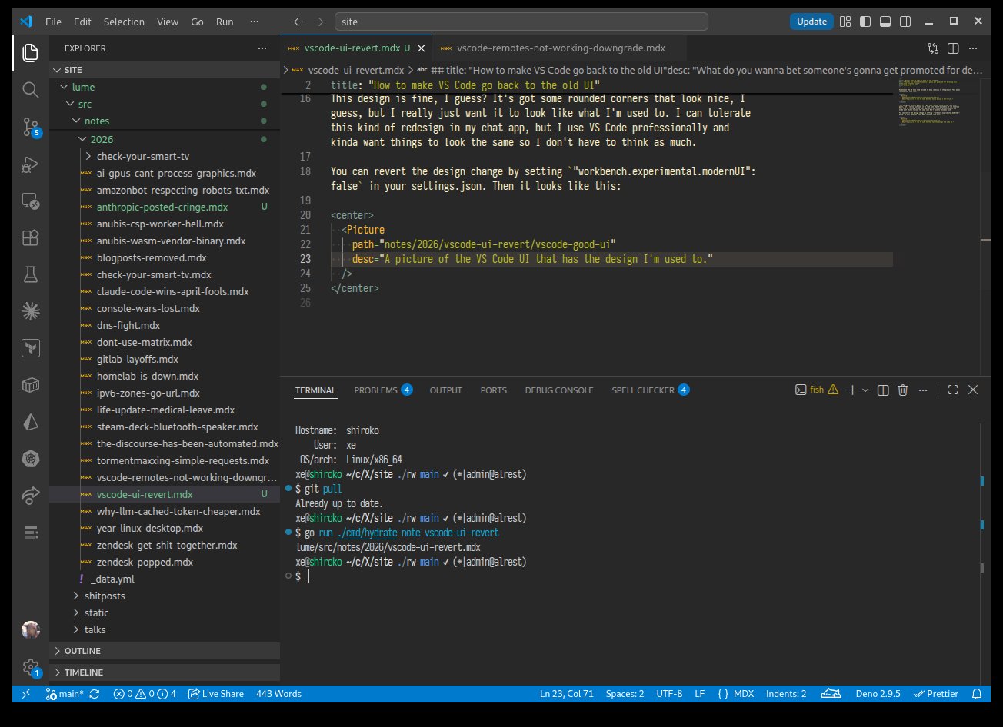This screenshot has width=1003, height=727.
Task: Collapse the SITE root folder
Action: pos(165,70)
